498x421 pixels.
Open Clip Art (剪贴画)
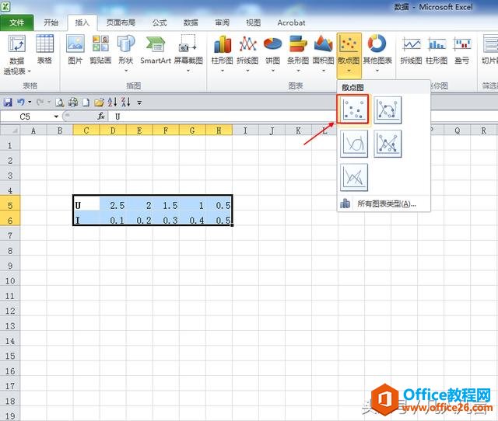(x=100, y=50)
